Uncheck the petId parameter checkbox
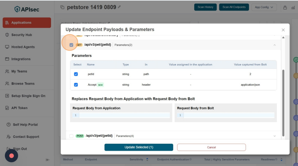 pos(76,74)
